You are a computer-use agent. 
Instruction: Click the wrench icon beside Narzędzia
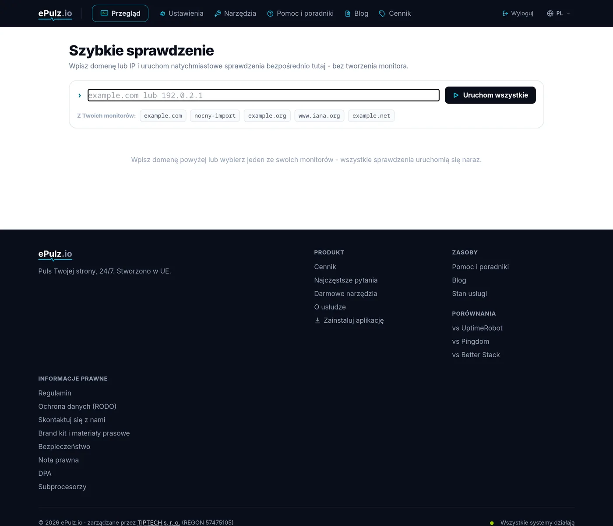pos(218,14)
